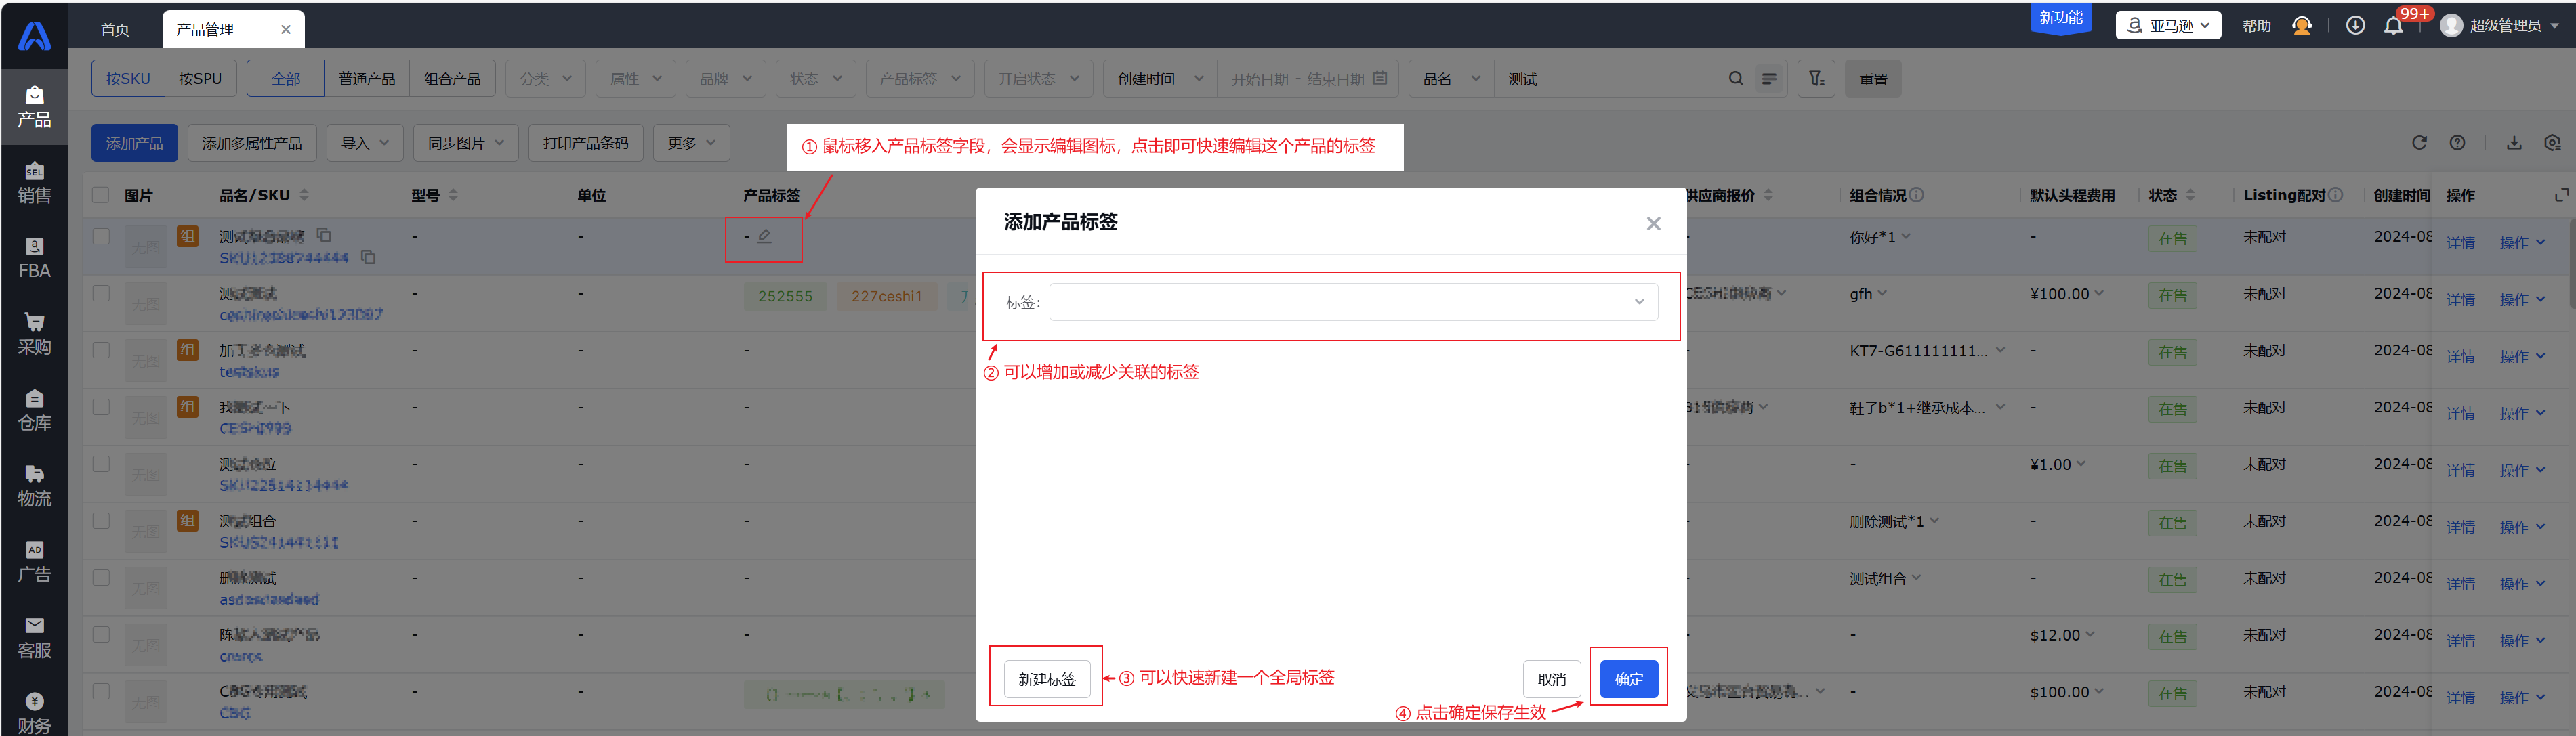The width and height of the screenshot is (2576, 736).
Task: Open the 采购 sidebar module
Action: pos(34,335)
